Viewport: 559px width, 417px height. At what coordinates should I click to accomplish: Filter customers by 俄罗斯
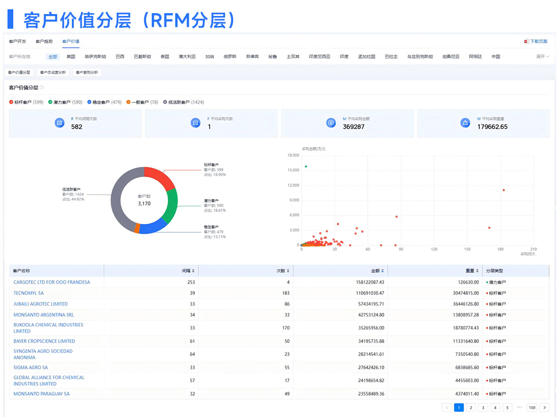pos(230,57)
